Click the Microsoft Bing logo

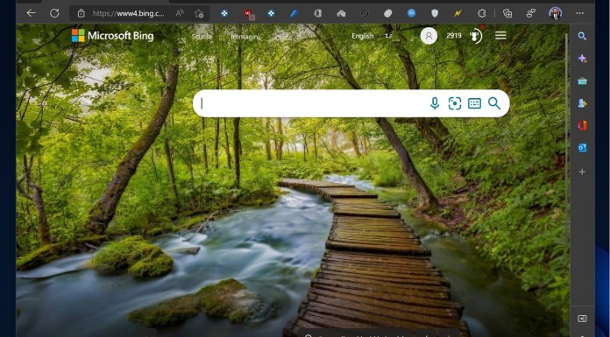click(113, 36)
